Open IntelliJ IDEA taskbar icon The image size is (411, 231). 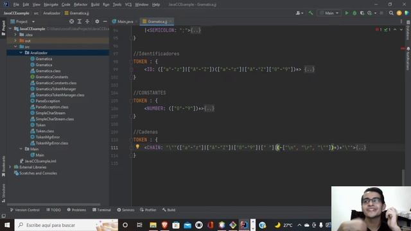244,225
